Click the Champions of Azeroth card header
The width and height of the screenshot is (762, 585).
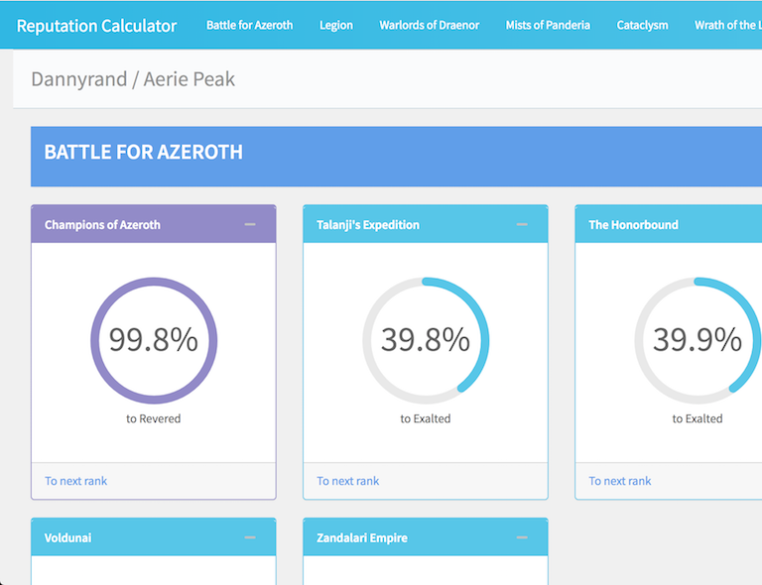click(x=154, y=224)
